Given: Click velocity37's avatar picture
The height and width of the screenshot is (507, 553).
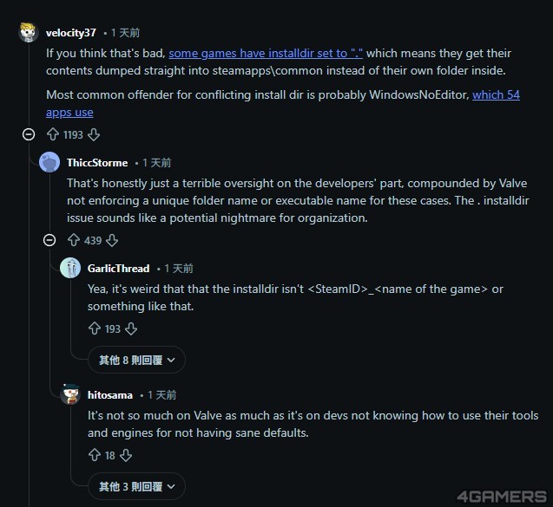Looking at the screenshot, I should tap(29, 33).
